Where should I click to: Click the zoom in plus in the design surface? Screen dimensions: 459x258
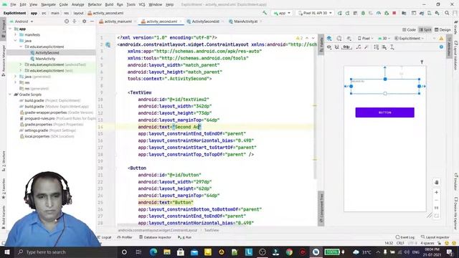pyautogui.click(x=436, y=193)
